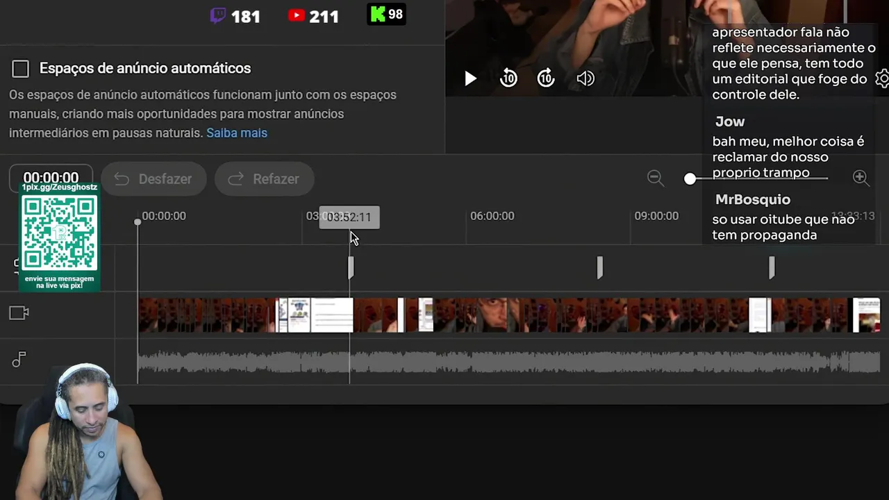This screenshot has width=889, height=500.
Task: Open player settings gear icon
Action: [x=883, y=78]
